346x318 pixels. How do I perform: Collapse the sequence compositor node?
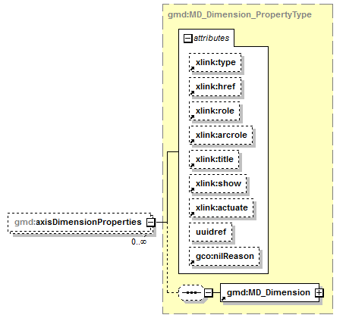pyautogui.click(x=208, y=293)
